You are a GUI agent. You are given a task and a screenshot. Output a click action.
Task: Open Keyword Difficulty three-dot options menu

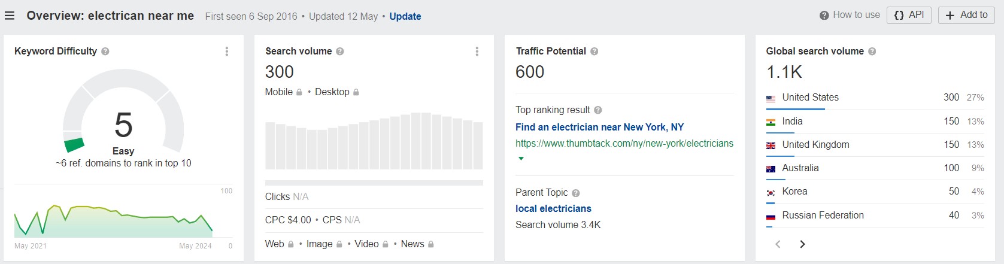tap(227, 51)
